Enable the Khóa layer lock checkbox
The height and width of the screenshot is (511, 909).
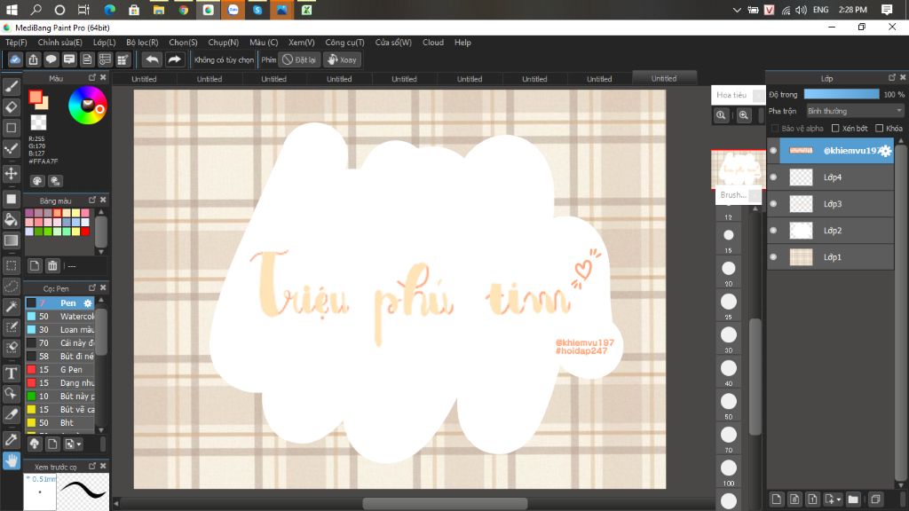(878, 129)
